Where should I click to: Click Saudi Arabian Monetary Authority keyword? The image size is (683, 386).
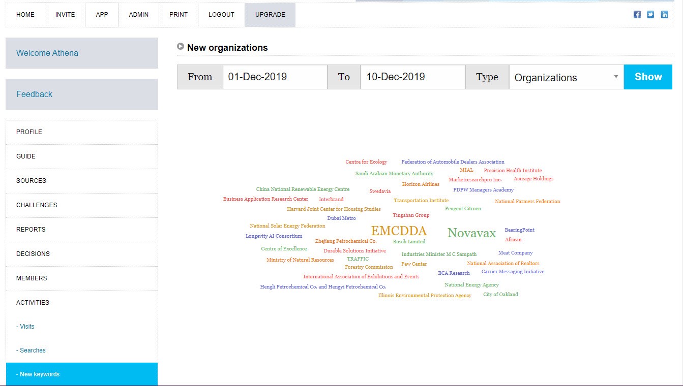(x=394, y=174)
